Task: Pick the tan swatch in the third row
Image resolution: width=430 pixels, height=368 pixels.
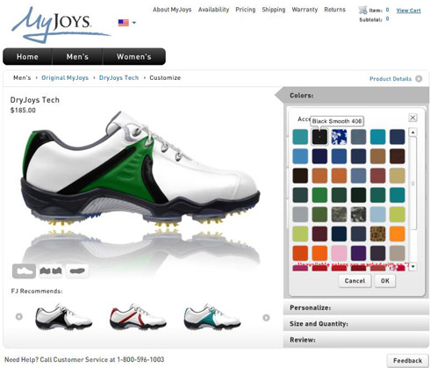Action: (398, 176)
